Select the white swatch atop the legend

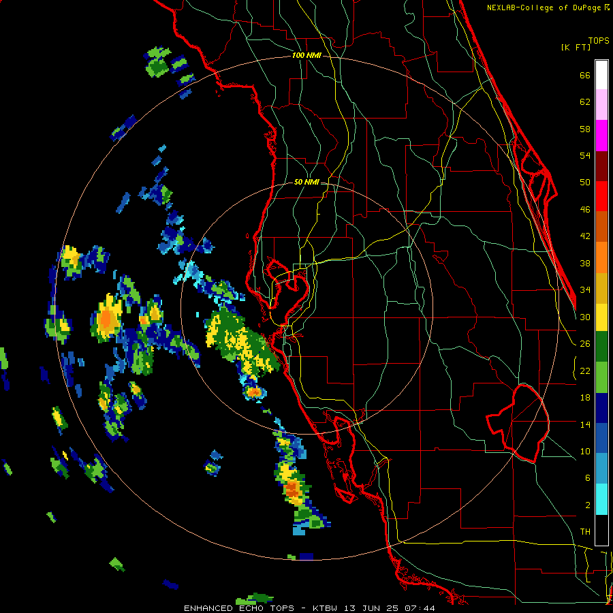pyautogui.click(x=601, y=75)
